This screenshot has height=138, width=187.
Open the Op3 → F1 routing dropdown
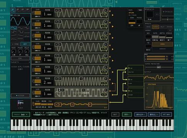coord(104,38)
